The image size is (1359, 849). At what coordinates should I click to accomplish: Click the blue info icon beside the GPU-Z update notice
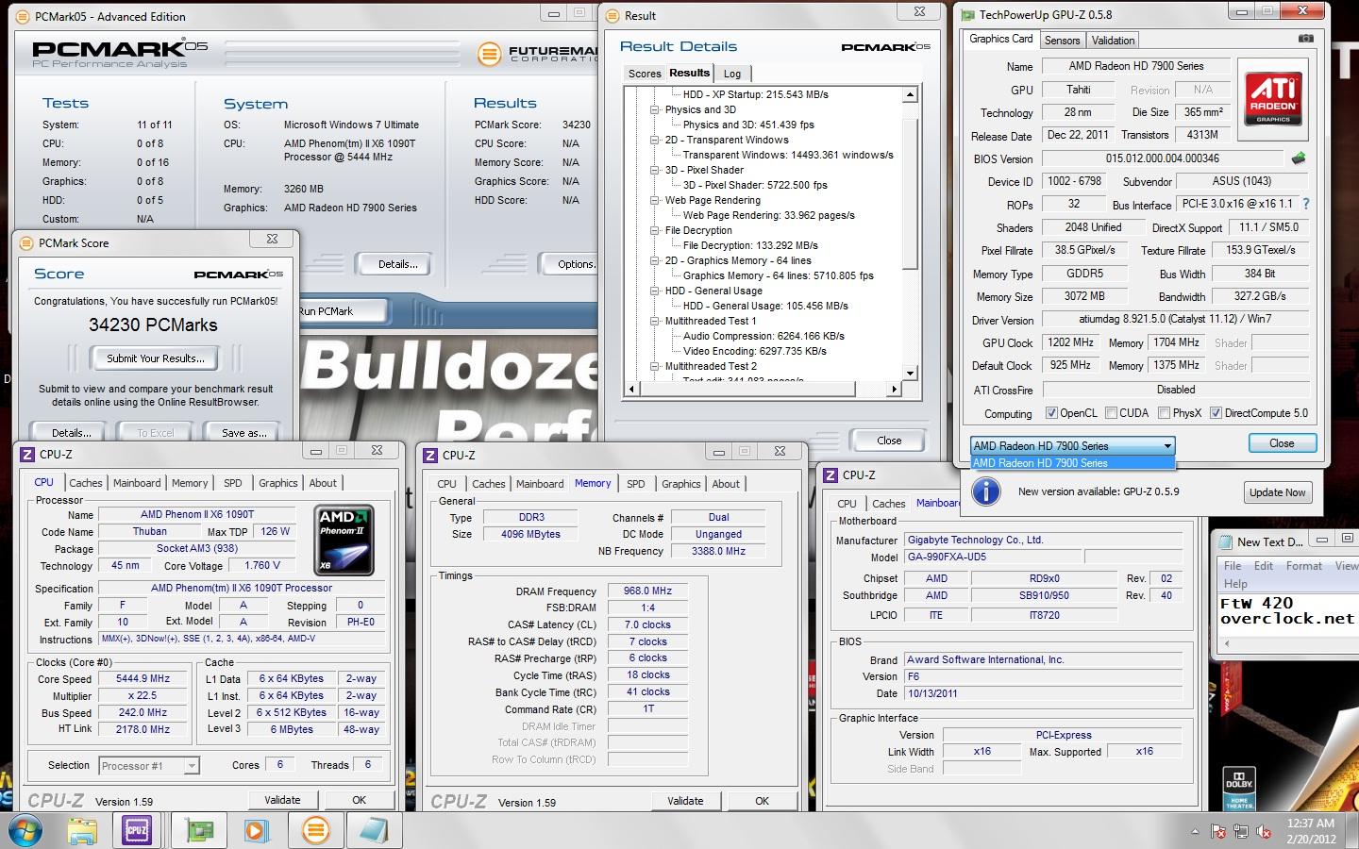(986, 491)
